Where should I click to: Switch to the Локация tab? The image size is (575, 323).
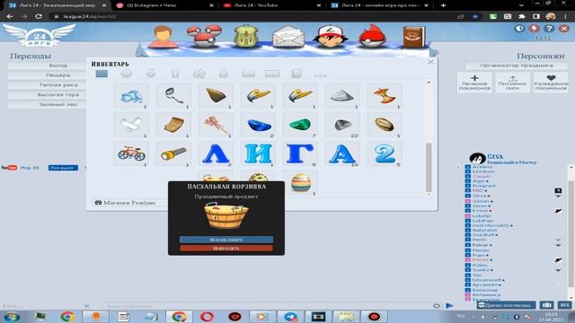click(63, 168)
